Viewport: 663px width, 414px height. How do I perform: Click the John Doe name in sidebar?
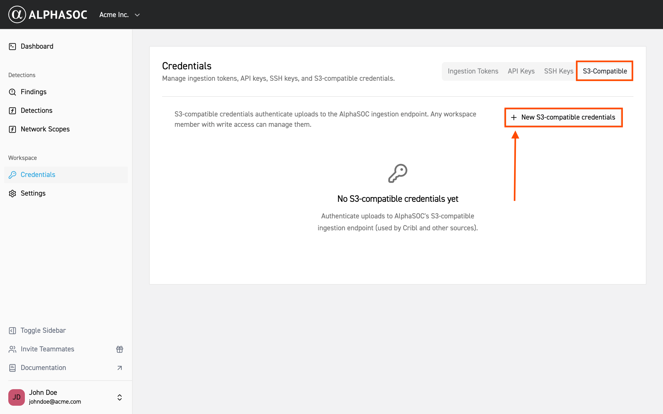43,392
